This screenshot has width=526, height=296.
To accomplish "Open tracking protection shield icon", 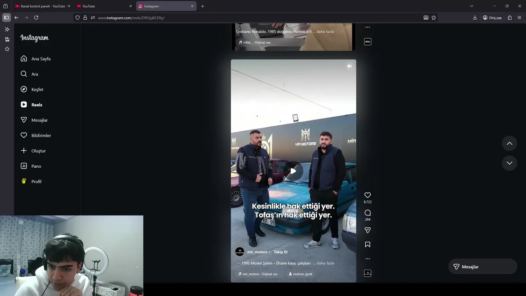I will (77, 18).
